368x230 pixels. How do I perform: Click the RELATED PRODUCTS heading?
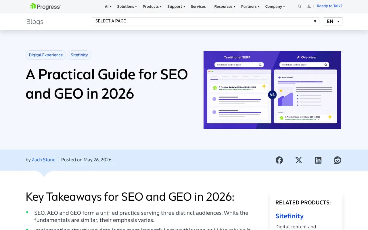(303, 203)
